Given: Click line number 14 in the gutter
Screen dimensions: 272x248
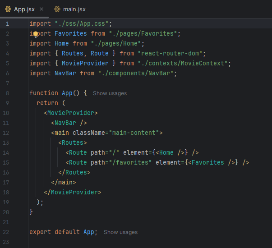Looking at the screenshot, I should [x=6, y=153].
